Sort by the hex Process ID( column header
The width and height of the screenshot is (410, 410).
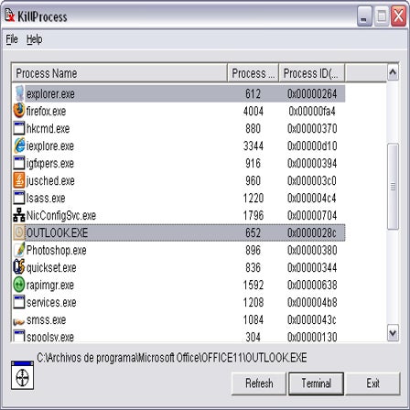(x=312, y=73)
